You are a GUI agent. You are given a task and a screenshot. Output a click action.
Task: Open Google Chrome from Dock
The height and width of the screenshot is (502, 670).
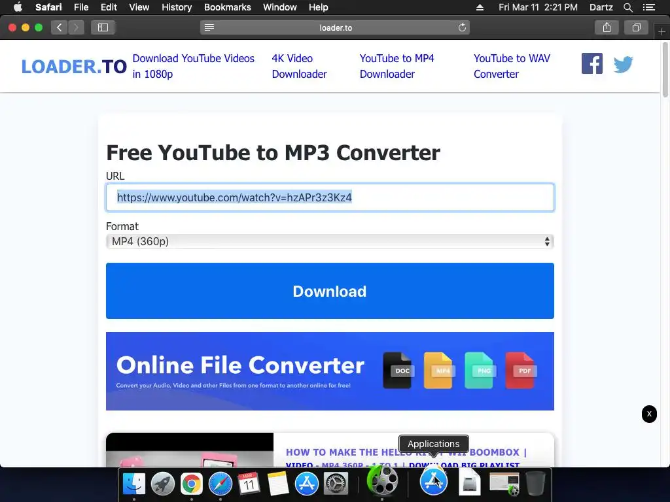[192, 484]
